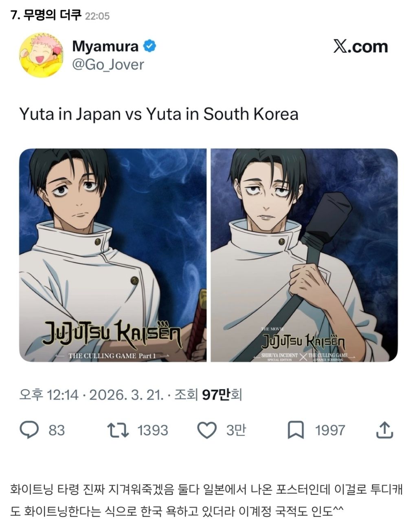
Task: Open share options with upload icon
Action: (x=383, y=430)
